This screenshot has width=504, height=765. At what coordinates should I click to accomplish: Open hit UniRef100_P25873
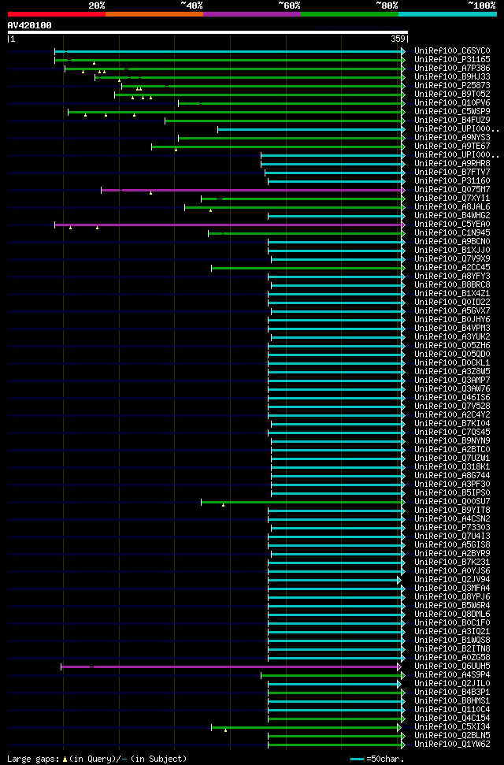click(452, 85)
